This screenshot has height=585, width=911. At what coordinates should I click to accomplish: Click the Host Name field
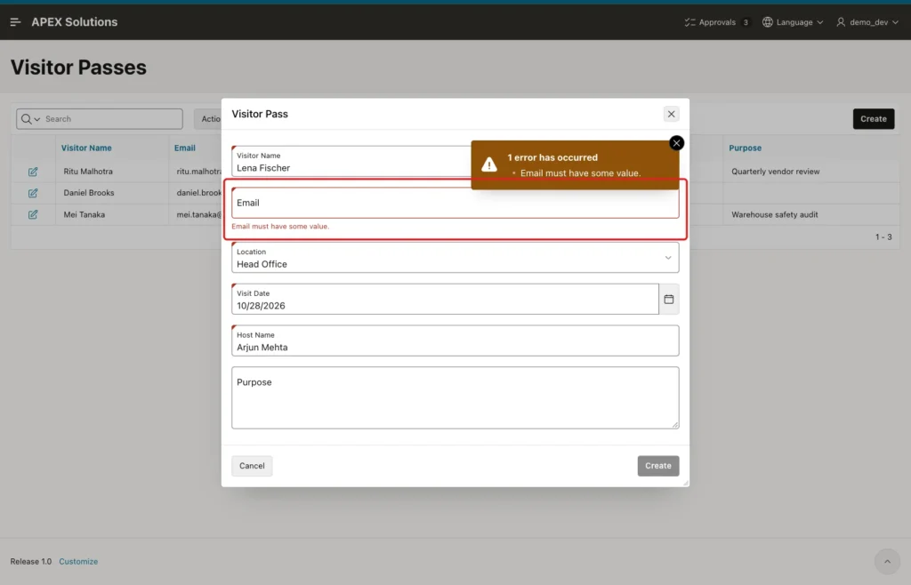(455, 341)
